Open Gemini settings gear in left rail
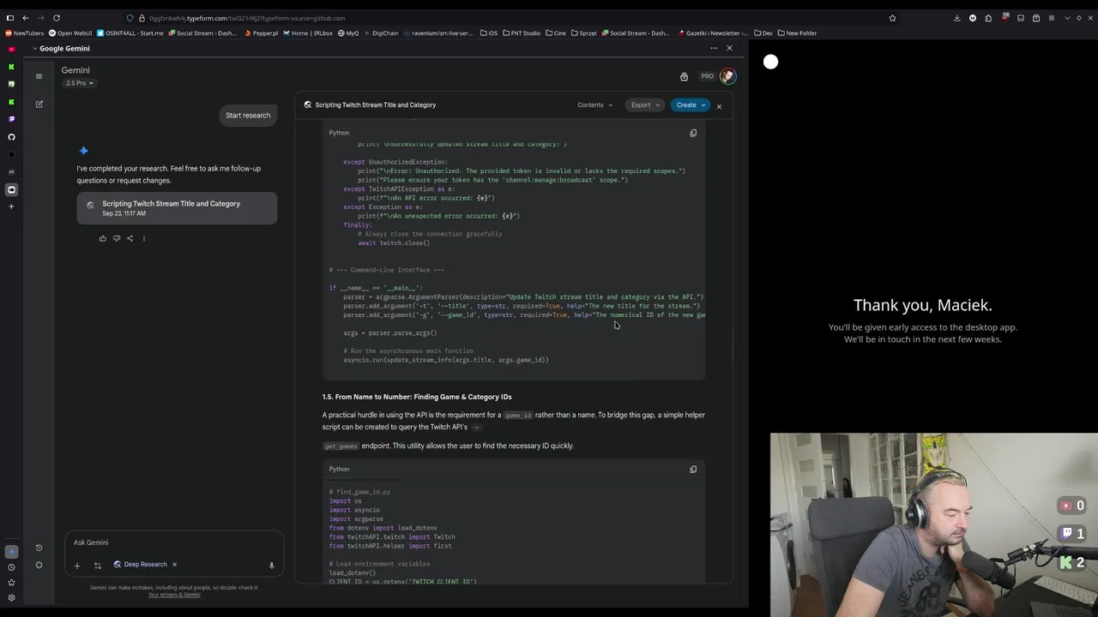1098x617 pixels. tap(39, 565)
